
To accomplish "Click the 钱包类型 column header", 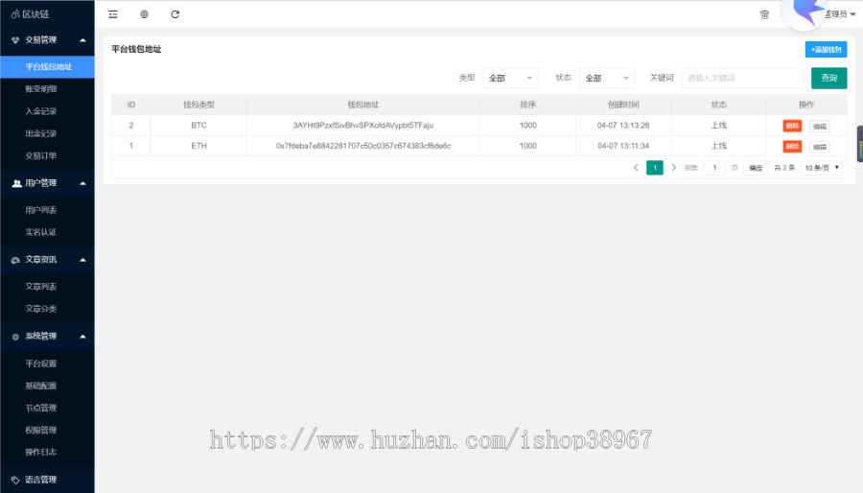I will 198,105.
